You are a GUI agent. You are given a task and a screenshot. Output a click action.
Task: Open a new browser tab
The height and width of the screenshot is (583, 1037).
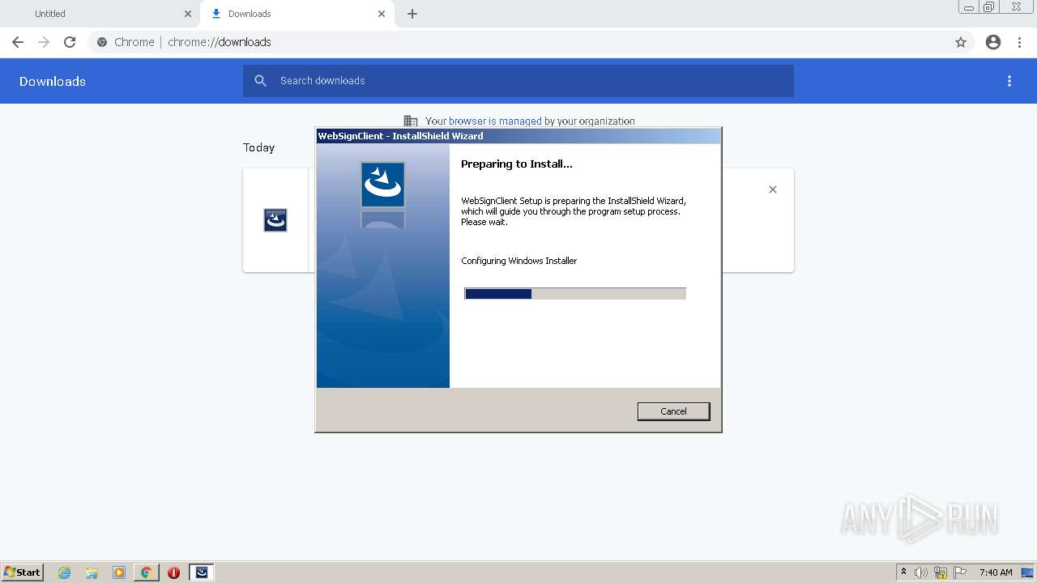[x=412, y=14]
